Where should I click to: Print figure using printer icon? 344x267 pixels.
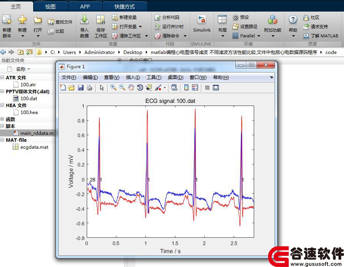click(89, 87)
